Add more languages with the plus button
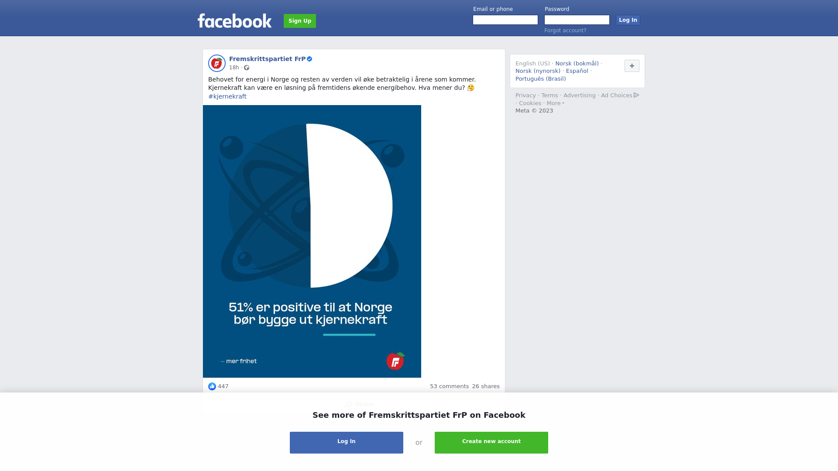The width and height of the screenshot is (838, 471). (632, 66)
